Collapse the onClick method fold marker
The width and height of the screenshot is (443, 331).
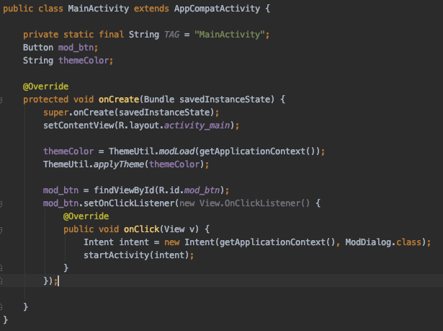[x=1, y=230]
